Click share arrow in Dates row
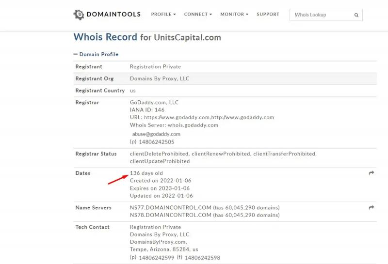388x264 pixels. coord(371,173)
